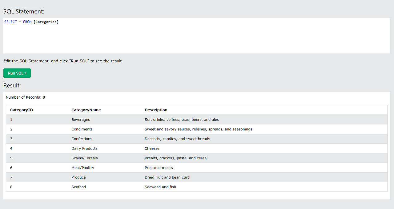Click the CategoryName column header

(x=86, y=110)
